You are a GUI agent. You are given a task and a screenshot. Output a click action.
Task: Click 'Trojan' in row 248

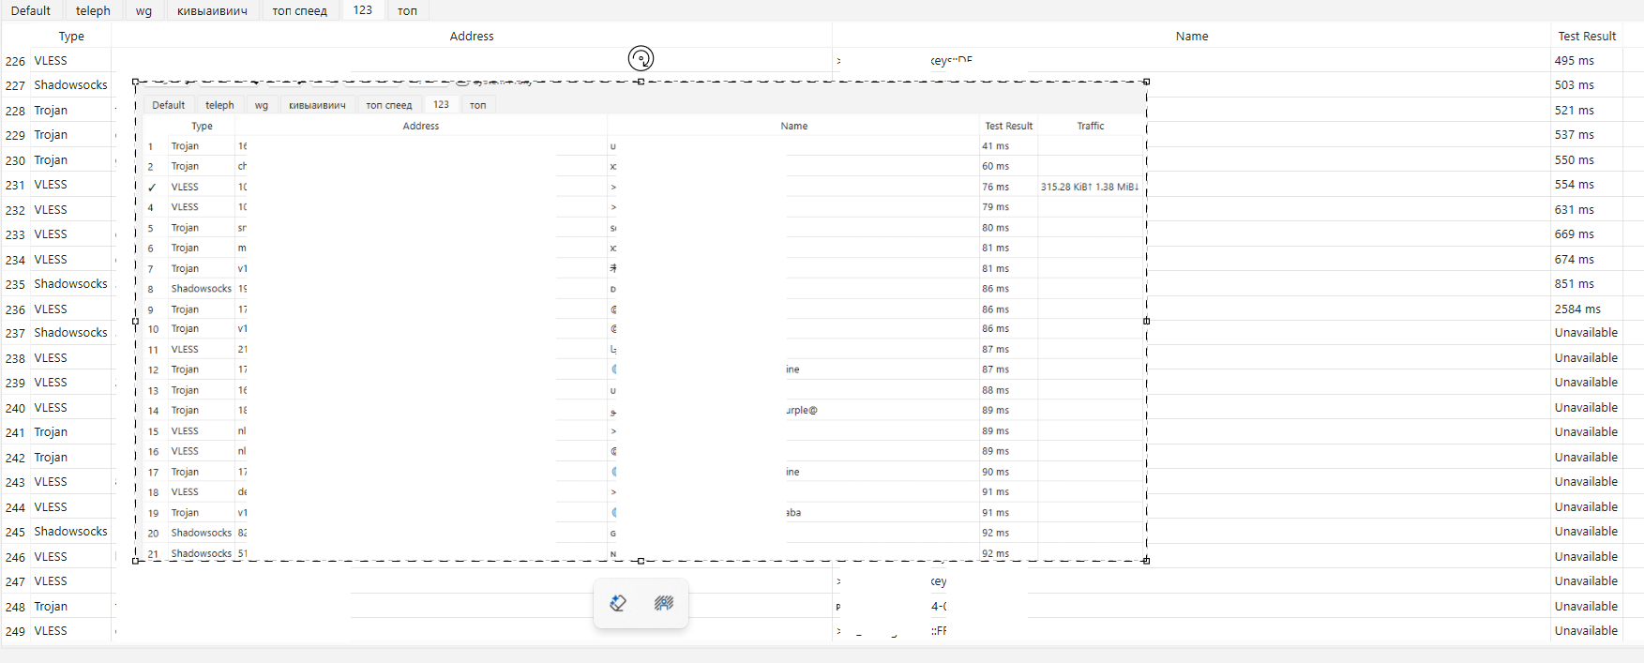coord(51,606)
